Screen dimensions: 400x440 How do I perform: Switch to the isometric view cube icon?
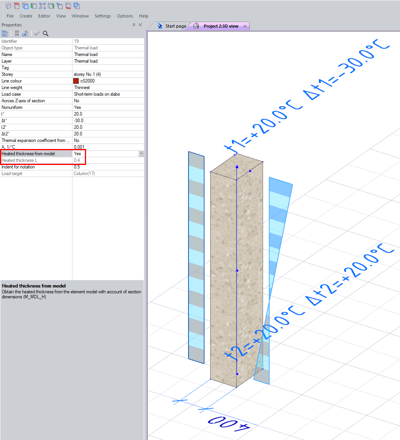pos(8,6)
